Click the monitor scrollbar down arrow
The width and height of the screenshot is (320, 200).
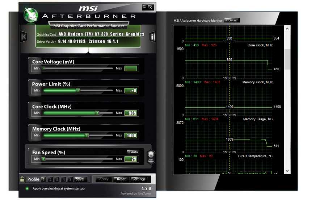click(287, 171)
